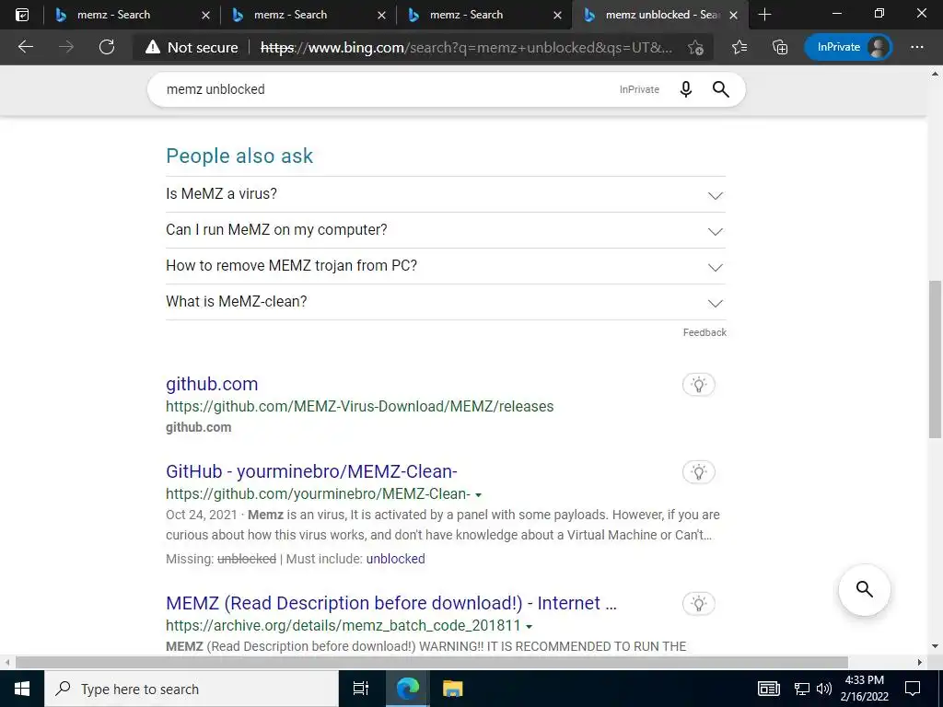Click the browser Back arrow
Screen dimensions: 943x707
25,47
